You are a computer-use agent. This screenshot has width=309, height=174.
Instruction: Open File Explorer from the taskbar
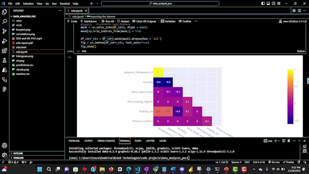click(x=102, y=169)
